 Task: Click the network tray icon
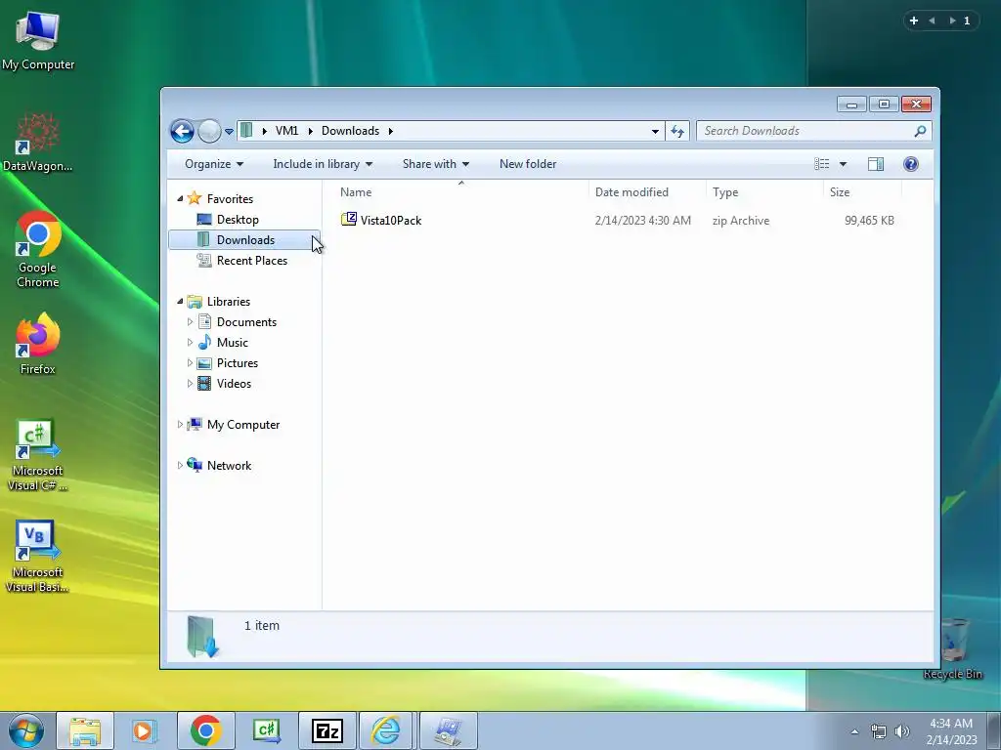[879, 731]
